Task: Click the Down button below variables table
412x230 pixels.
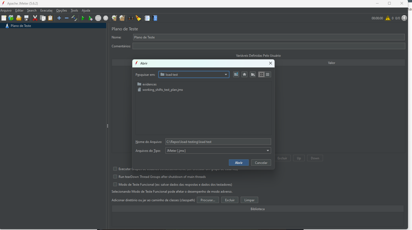Action: tap(315, 158)
